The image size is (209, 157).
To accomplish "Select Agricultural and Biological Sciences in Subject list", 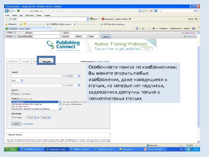I will click(35, 104).
